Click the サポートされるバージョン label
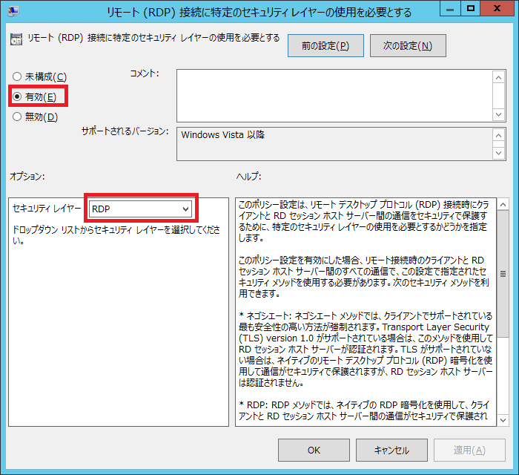Screen dimensions: 519x475 click(125, 131)
